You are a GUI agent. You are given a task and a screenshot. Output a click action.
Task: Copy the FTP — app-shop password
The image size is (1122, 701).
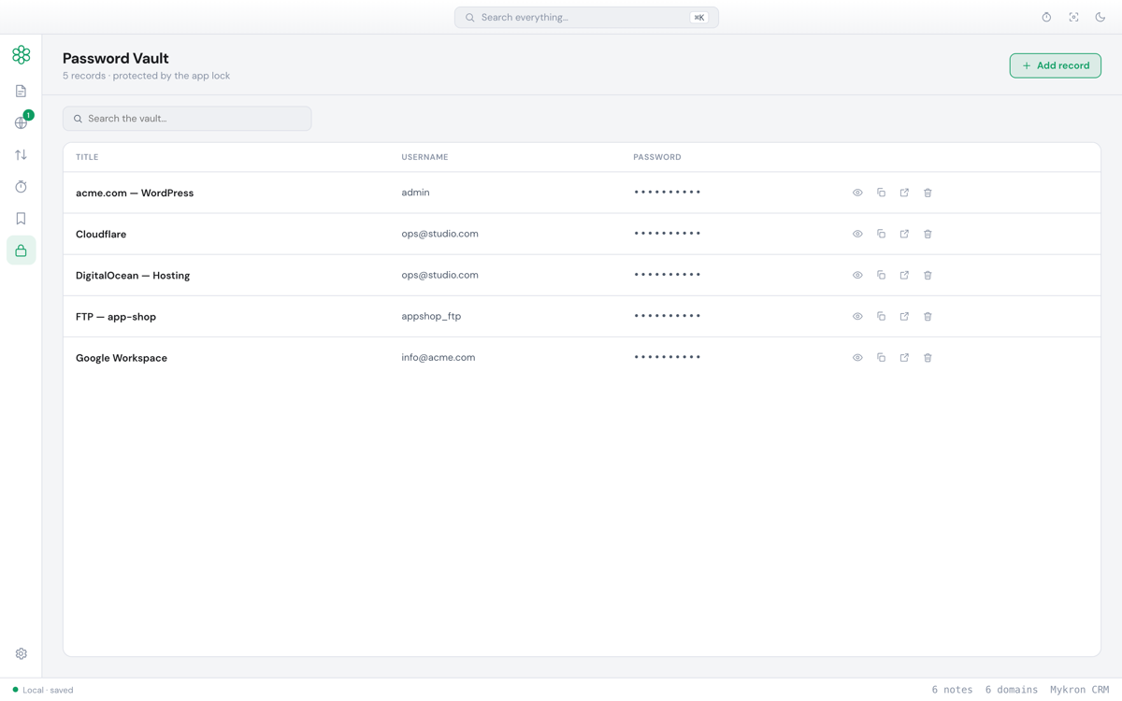click(881, 316)
